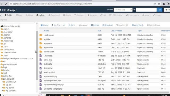Image resolution: width=170 pixels, height=96 pixels.
Task: Open the /home/tabasam4 root in the tree
Action: point(11,26)
